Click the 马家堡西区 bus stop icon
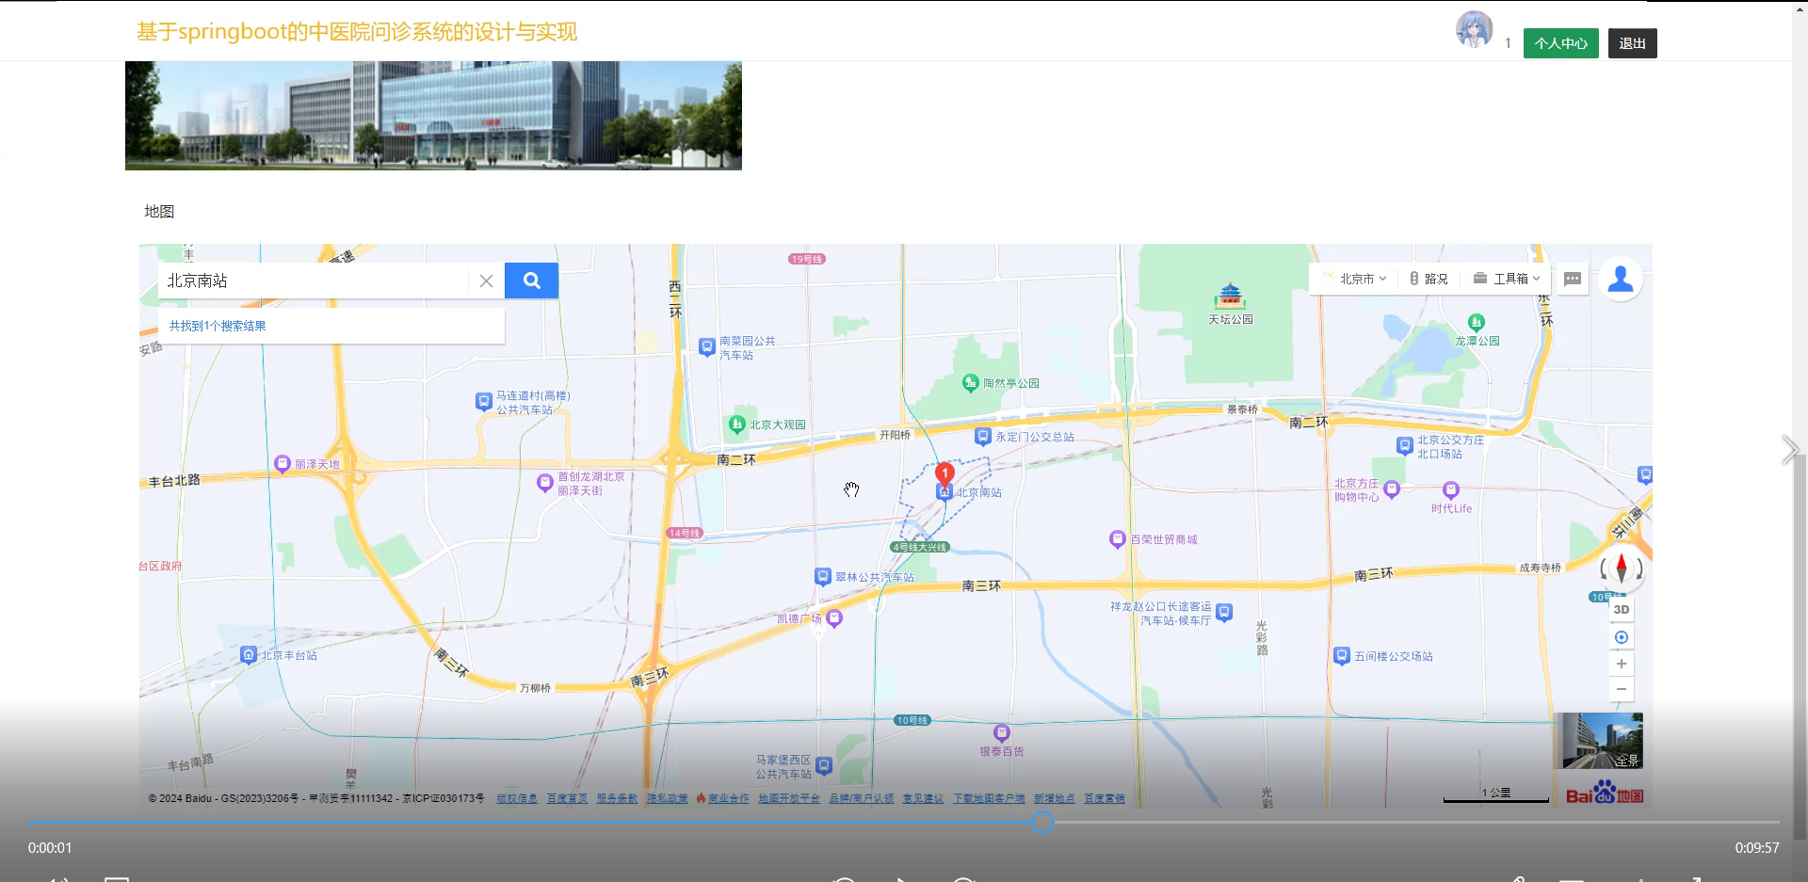This screenshot has width=1808, height=882. click(824, 766)
